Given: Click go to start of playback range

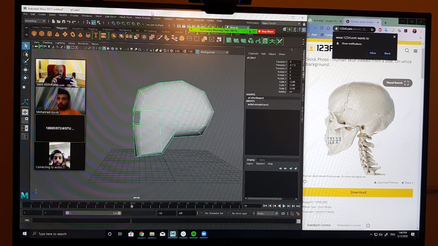Looking at the screenshot, I should [265, 206].
